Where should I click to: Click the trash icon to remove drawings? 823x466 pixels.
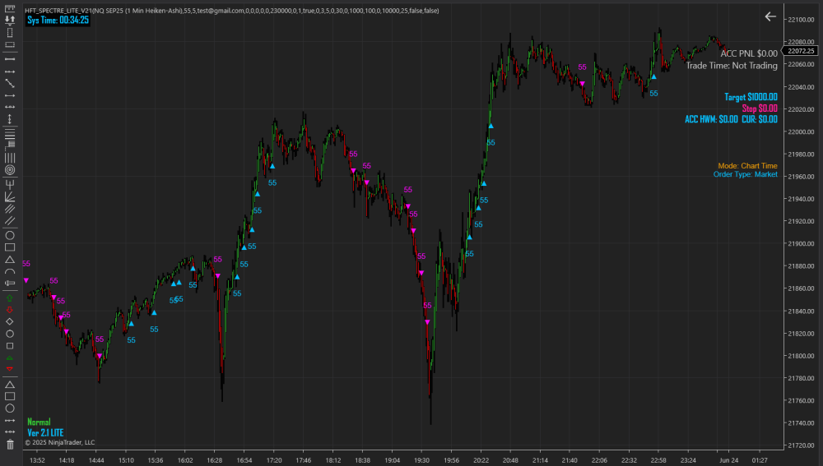coord(10,445)
